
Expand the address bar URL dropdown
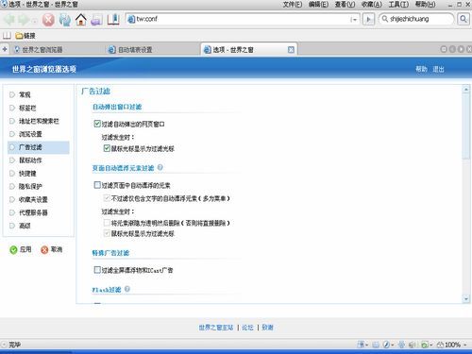pyautogui.click(x=354, y=20)
